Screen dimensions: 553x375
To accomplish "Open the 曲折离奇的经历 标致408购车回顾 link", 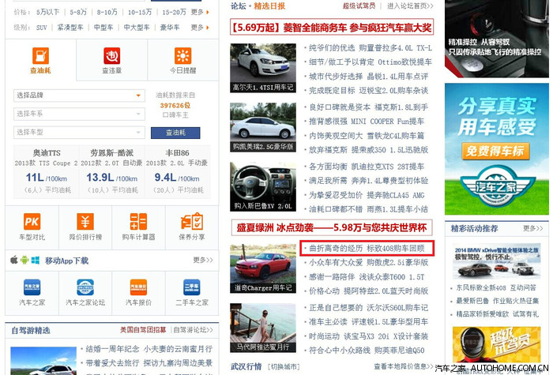I will [x=367, y=248].
